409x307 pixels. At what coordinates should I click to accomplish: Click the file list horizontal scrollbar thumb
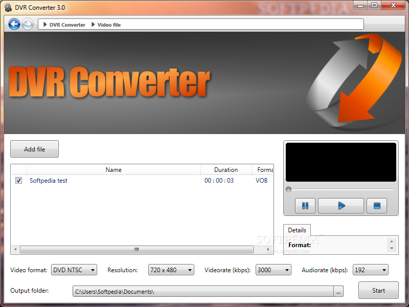coord(137,249)
